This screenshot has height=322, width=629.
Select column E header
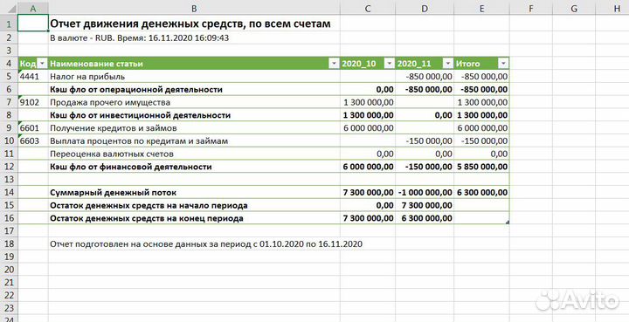point(481,8)
